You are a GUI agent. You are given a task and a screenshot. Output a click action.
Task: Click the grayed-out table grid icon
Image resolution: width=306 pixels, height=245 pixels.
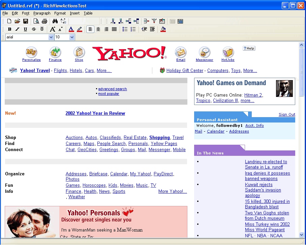click(172, 21)
